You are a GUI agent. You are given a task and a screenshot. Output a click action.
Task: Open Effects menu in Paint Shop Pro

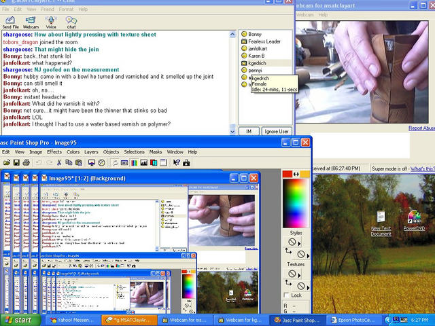click(54, 152)
